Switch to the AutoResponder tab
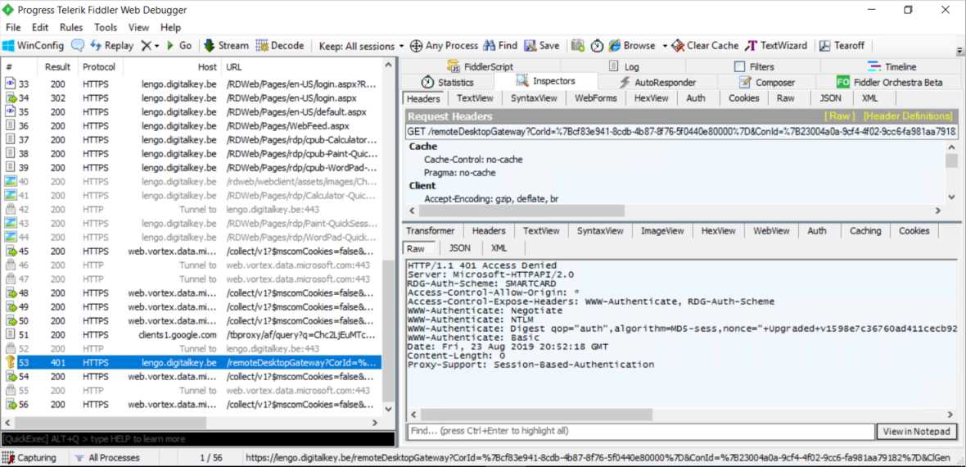This screenshot has width=966, height=467. [x=657, y=82]
